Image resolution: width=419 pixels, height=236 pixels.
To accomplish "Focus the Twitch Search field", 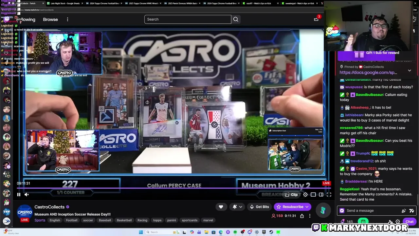I will (x=188, y=19).
